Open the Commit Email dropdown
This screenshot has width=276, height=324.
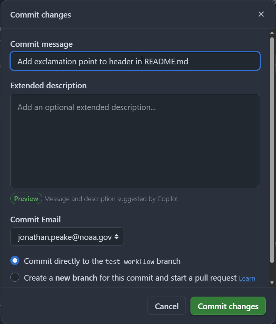pos(67,237)
